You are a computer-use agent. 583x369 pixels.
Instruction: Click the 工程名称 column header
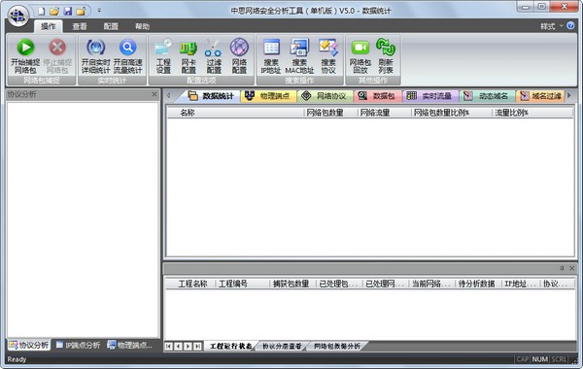191,284
